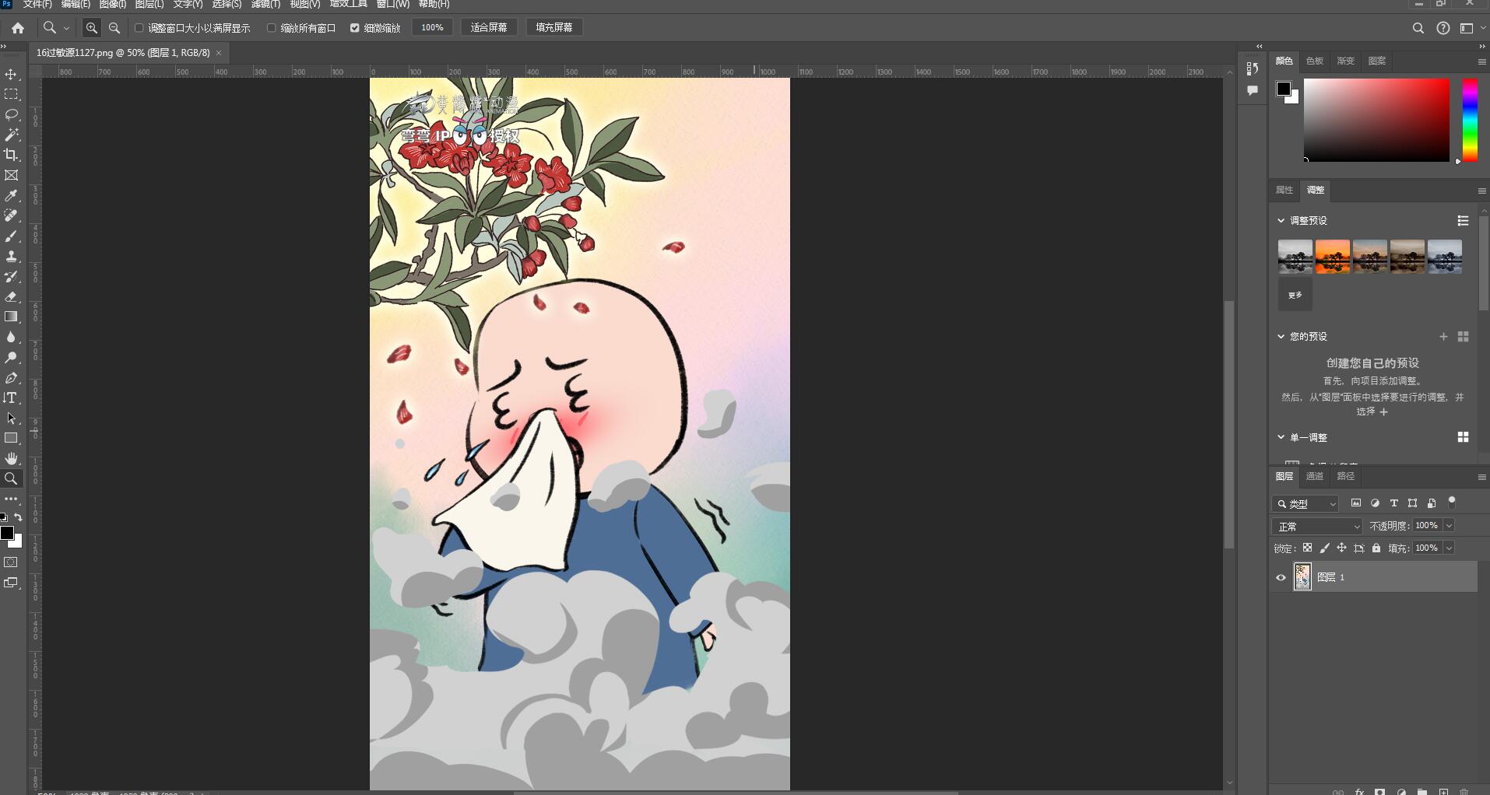Screen dimensions: 1490x795
Task: Toggle layer filtering switch on or off
Action: coord(1451,503)
